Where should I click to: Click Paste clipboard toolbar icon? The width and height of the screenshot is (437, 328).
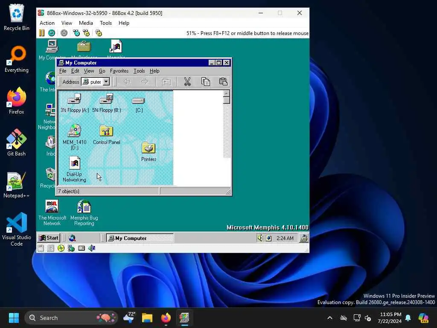tap(223, 82)
